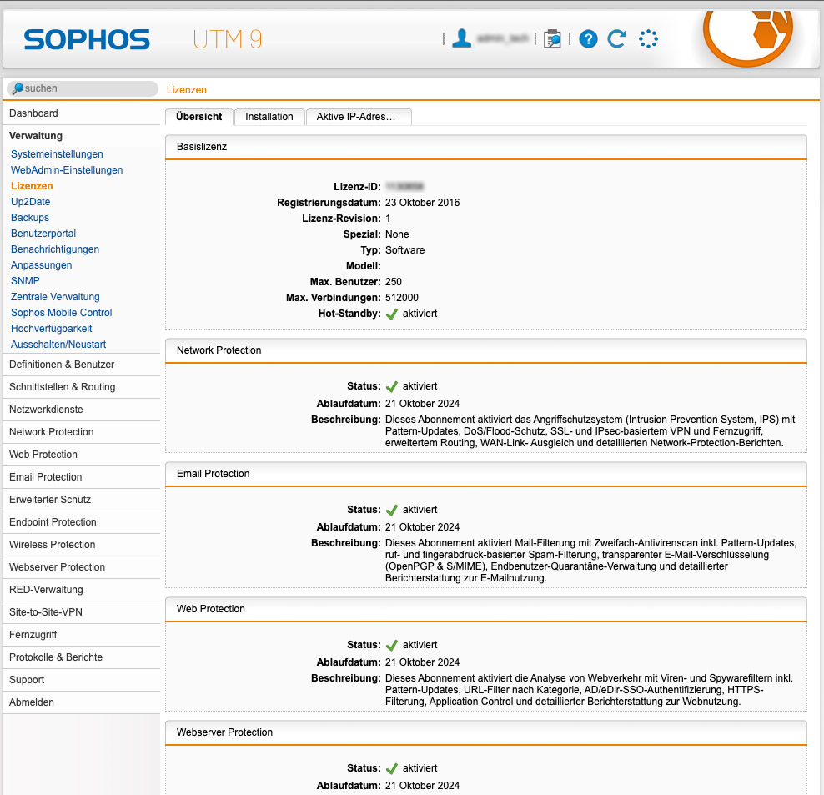824x795 pixels.
Task: Go to Dashboard in the sidebar
Action: pyautogui.click(x=81, y=113)
